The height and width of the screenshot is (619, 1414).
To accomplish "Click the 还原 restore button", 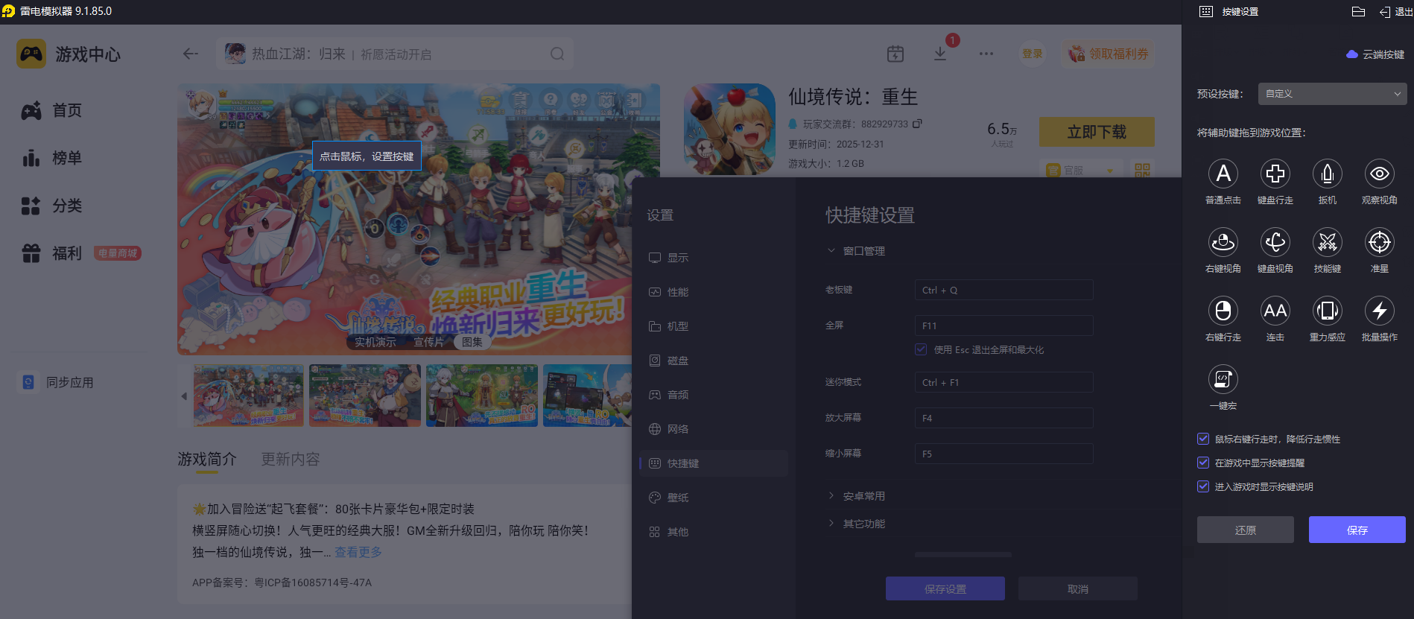I will 1246,530.
